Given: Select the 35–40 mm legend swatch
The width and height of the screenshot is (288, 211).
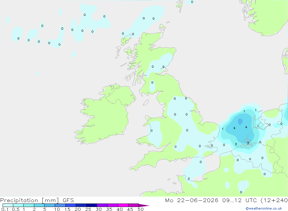Looking at the screenshot, I should point(112,205).
